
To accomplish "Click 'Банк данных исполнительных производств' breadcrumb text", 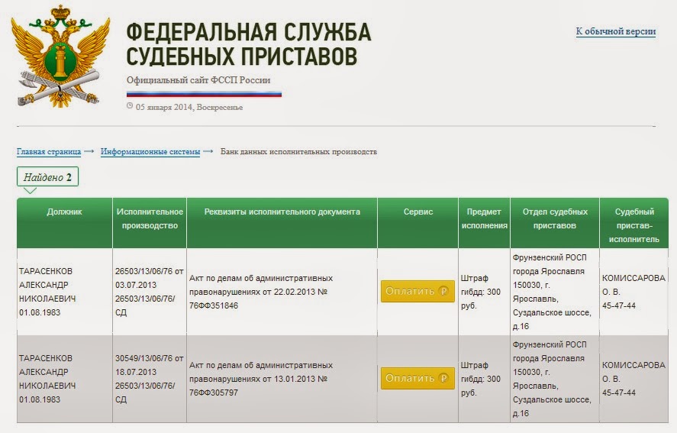I will click(x=298, y=152).
